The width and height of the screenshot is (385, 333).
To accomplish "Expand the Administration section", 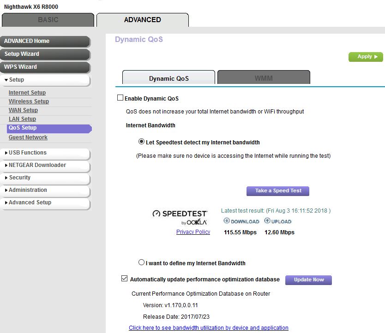I will (45, 190).
